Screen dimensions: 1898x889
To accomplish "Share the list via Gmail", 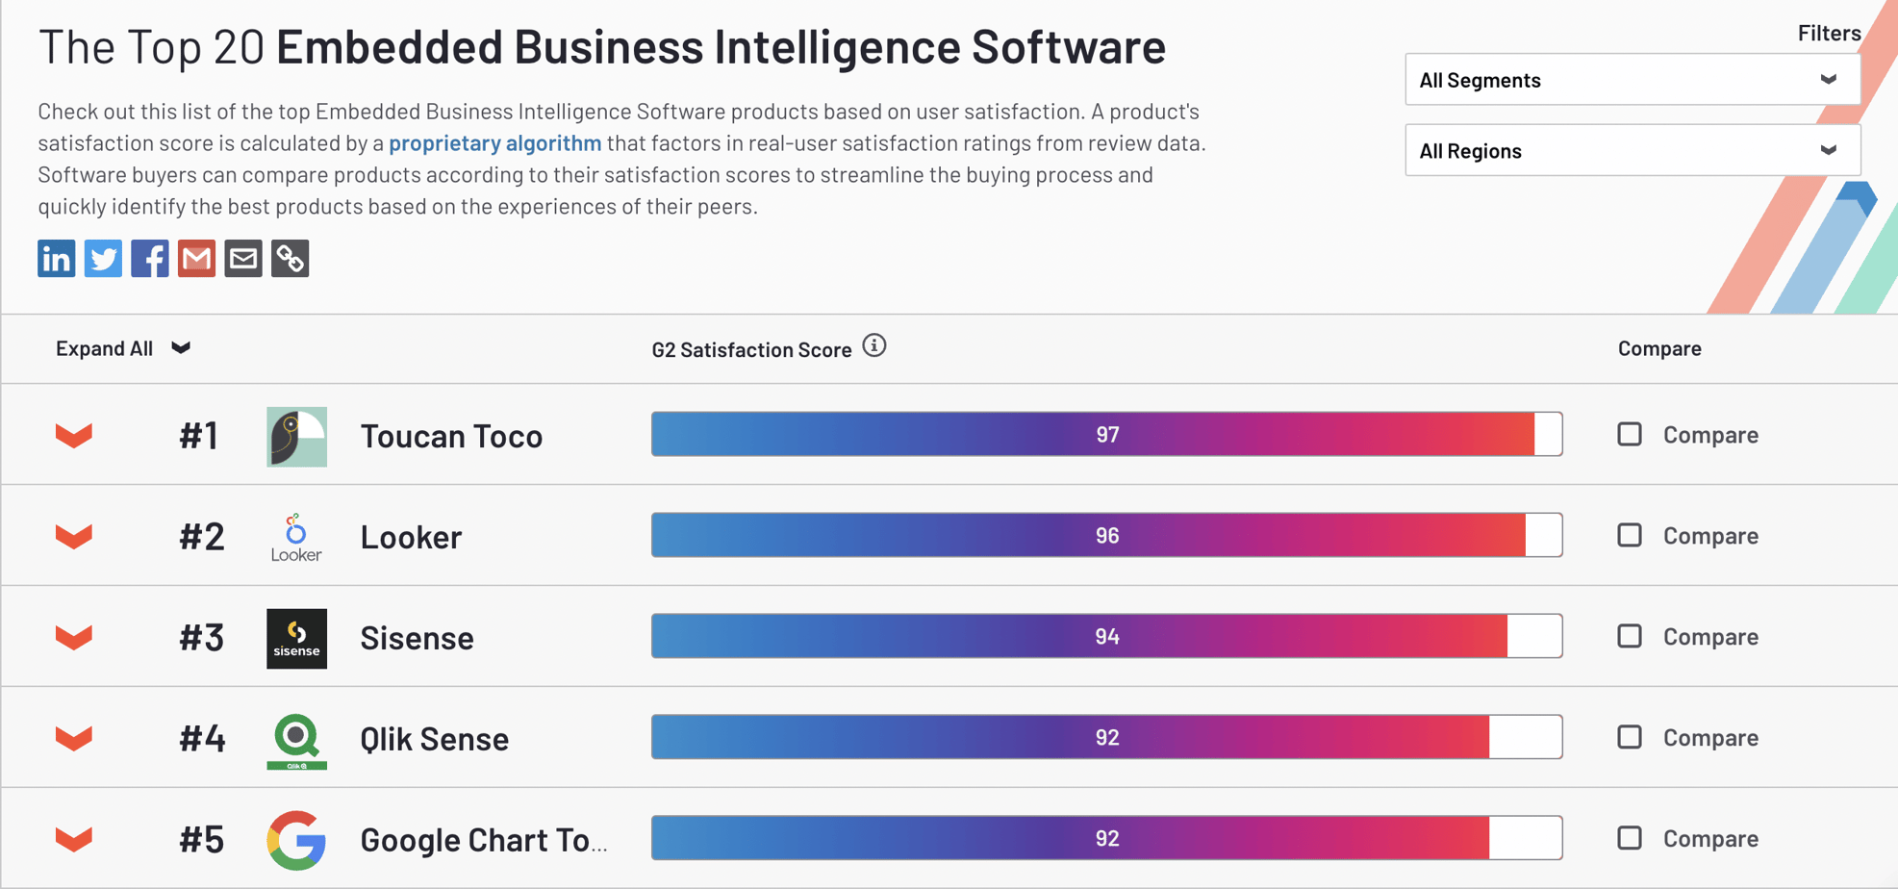I will pyautogui.click(x=196, y=258).
